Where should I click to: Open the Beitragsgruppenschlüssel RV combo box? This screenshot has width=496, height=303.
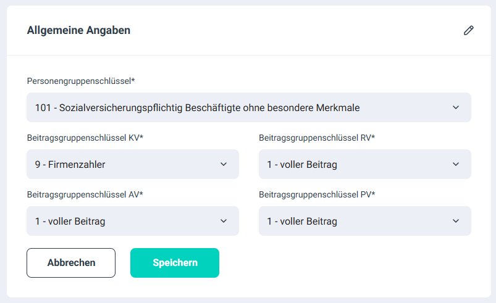(364, 164)
